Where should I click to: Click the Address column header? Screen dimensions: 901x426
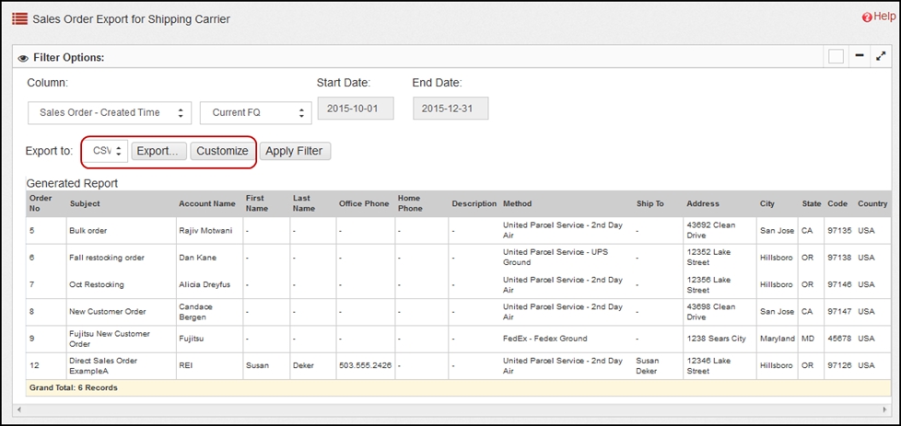tap(703, 203)
